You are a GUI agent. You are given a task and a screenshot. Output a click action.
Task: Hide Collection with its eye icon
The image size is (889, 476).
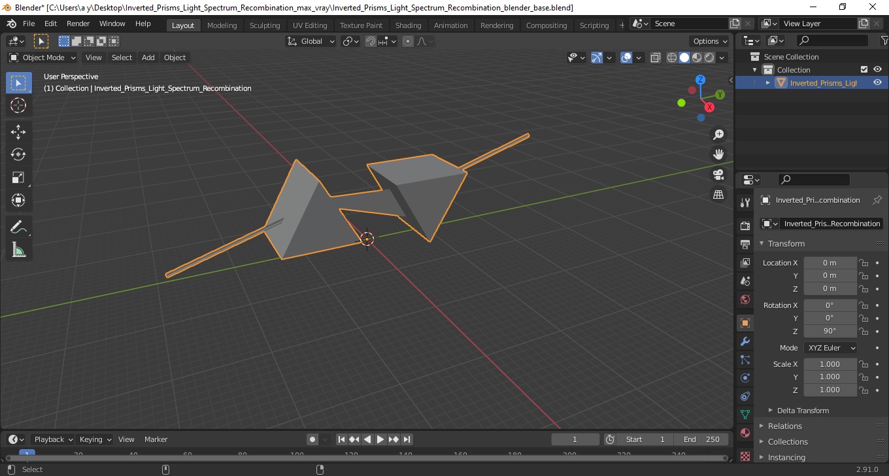coord(877,69)
